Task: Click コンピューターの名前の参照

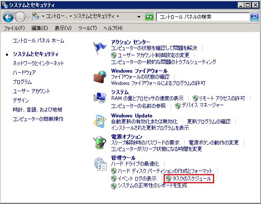Action: 138,106
